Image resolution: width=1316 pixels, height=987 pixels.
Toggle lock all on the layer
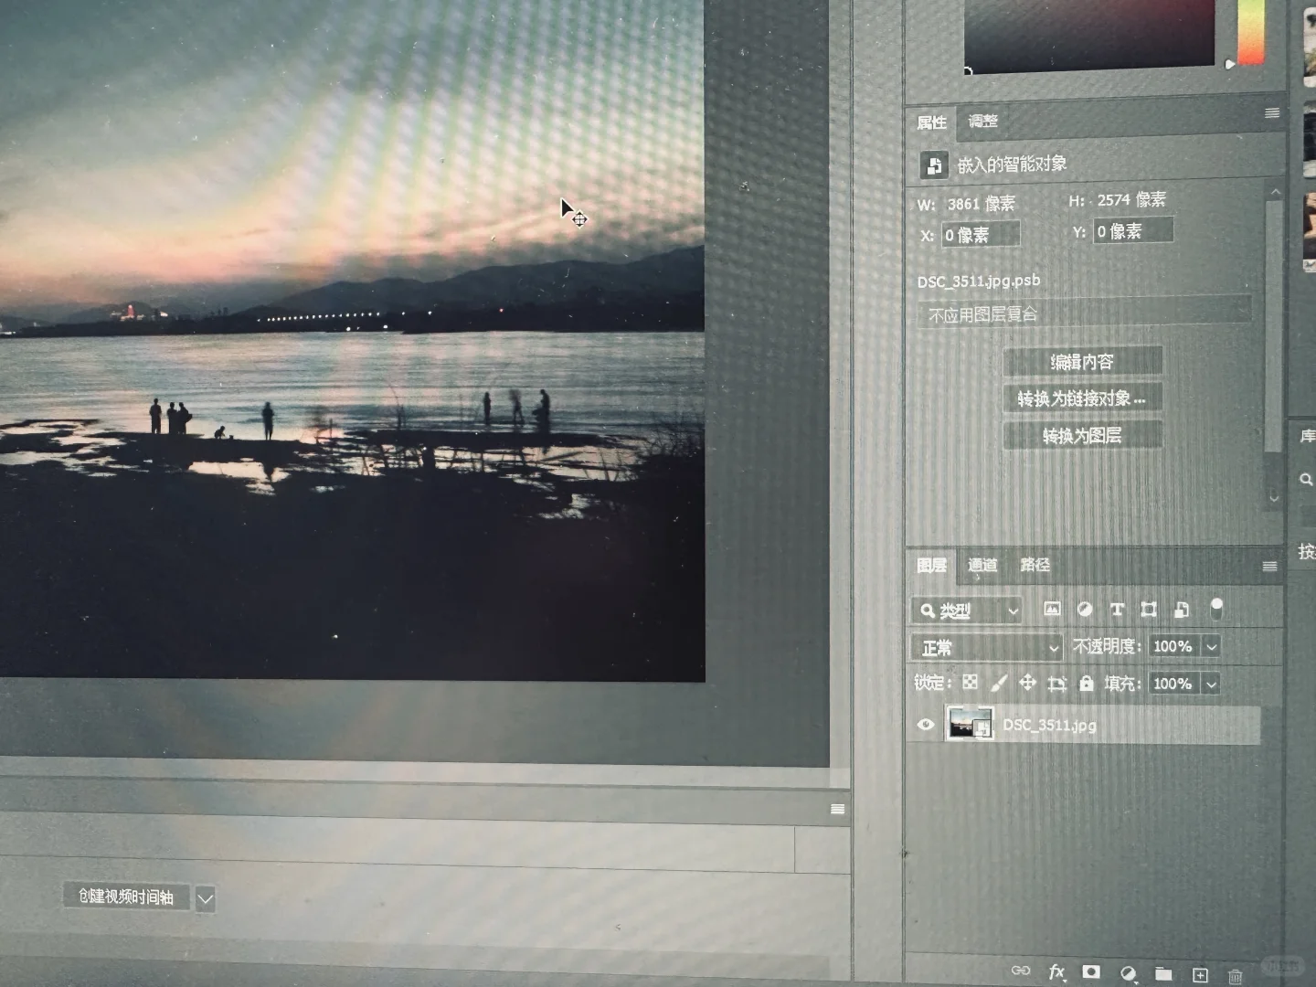click(x=1087, y=684)
